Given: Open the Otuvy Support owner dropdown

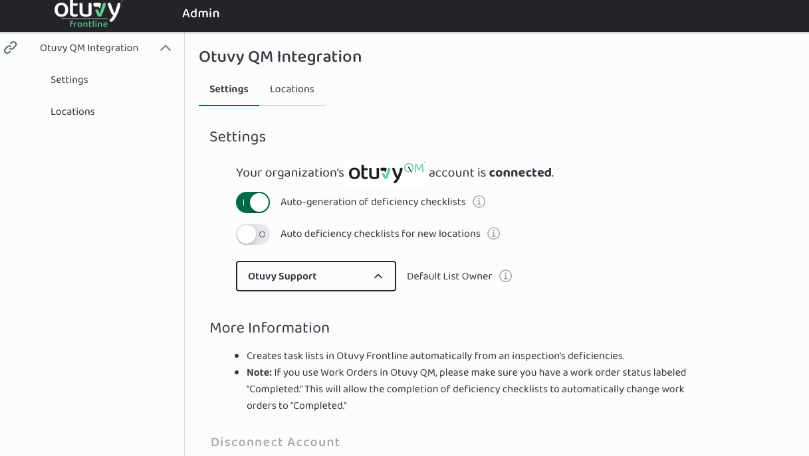Looking at the screenshot, I should tap(316, 276).
